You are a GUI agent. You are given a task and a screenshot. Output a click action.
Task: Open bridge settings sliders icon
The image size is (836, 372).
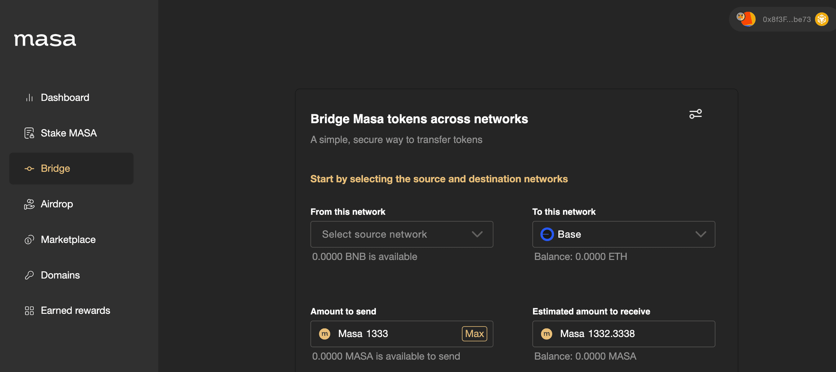tap(695, 114)
